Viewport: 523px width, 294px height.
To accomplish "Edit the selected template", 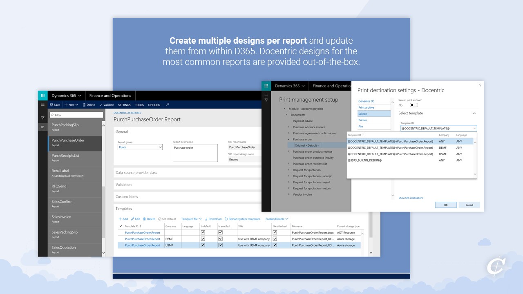I will pyautogui.click(x=135, y=219).
